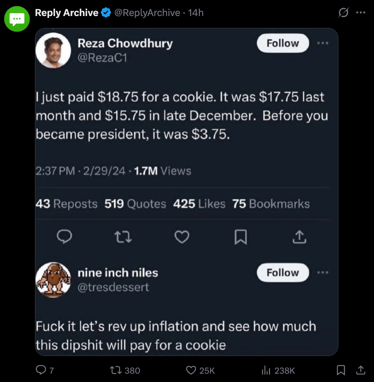Click the heart icon under Reza's tweet

[182, 237]
